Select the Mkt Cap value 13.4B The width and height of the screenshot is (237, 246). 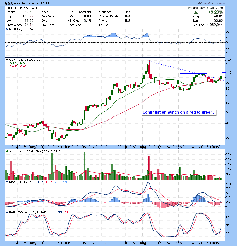[x=87, y=20]
